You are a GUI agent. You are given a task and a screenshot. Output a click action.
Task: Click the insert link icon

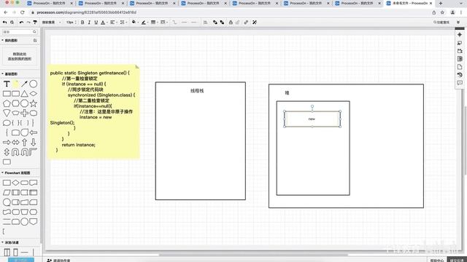[246, 23]
